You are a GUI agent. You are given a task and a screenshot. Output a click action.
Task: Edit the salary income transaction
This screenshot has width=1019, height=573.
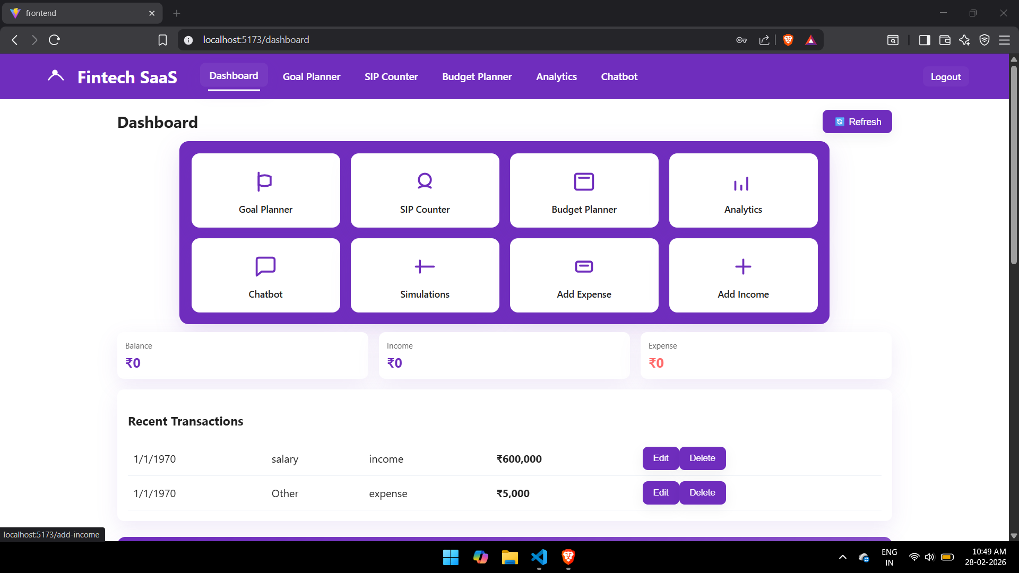point(660,458)
